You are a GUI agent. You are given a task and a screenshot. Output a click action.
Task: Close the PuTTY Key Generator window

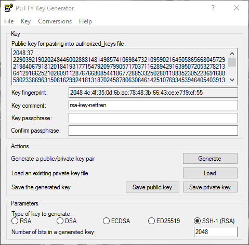point(237,8)
